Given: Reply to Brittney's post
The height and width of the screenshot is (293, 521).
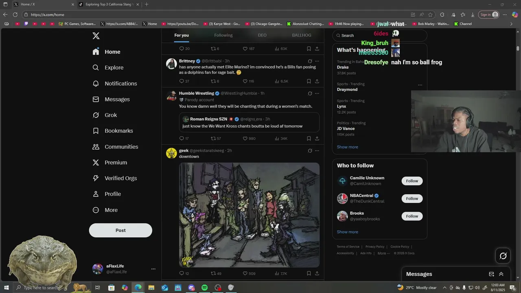Looking at the screenshot, I should pos(184,81).
